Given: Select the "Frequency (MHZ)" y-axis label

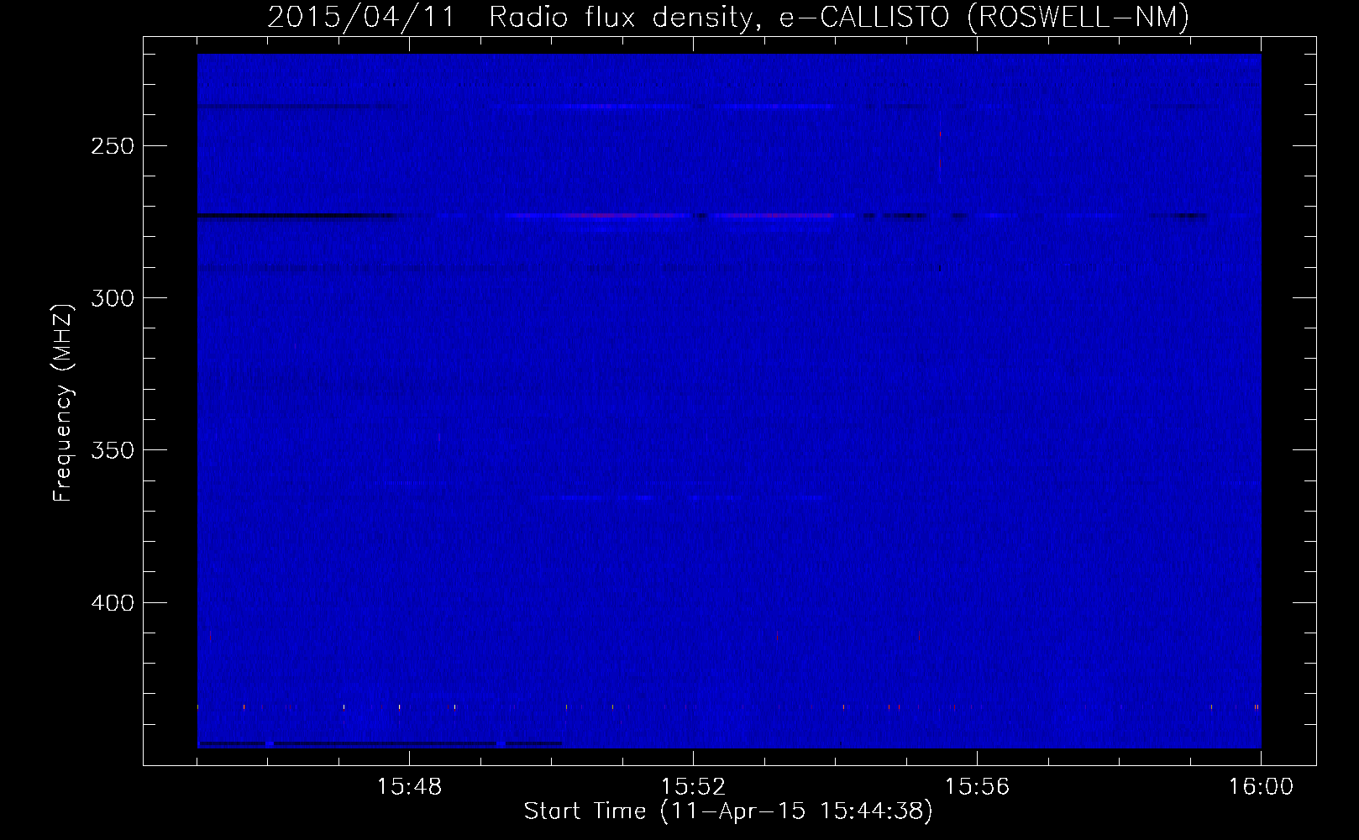Looking at the screenshot, I should [x=63, y=402].
